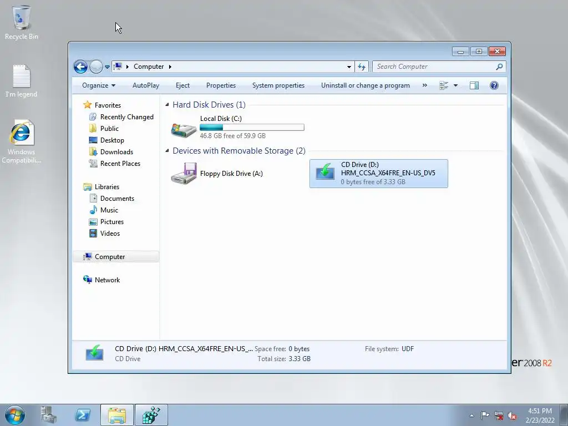
Task: Click the HRM_CCSA_X64FRE_EN-US_DV5 label
Action: pyautogui.click(x=388, y=173)
